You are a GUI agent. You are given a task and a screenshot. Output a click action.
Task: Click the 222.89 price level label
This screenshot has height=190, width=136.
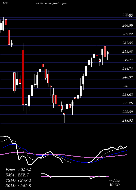tap(127, 112)
